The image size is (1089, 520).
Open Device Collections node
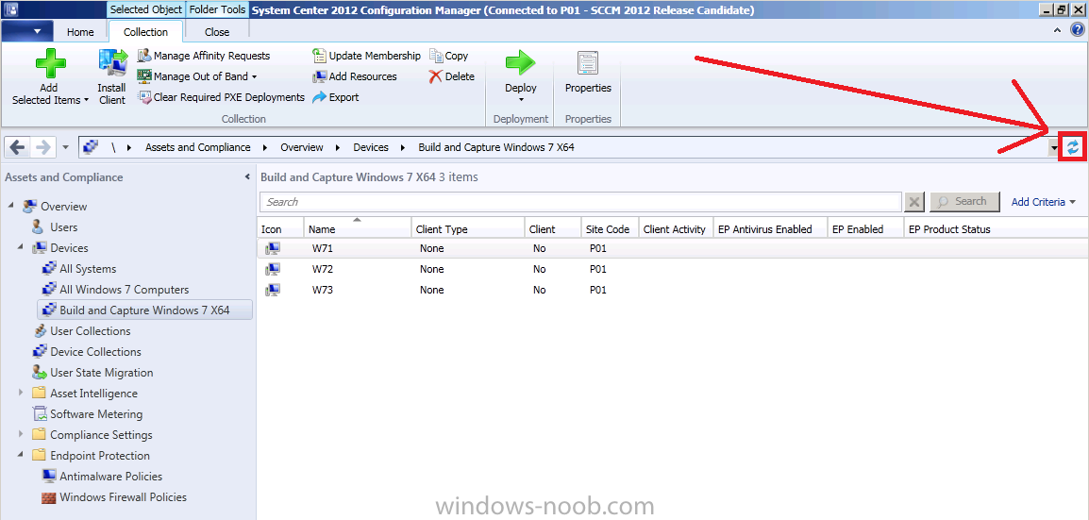click(x=95, y=352)
